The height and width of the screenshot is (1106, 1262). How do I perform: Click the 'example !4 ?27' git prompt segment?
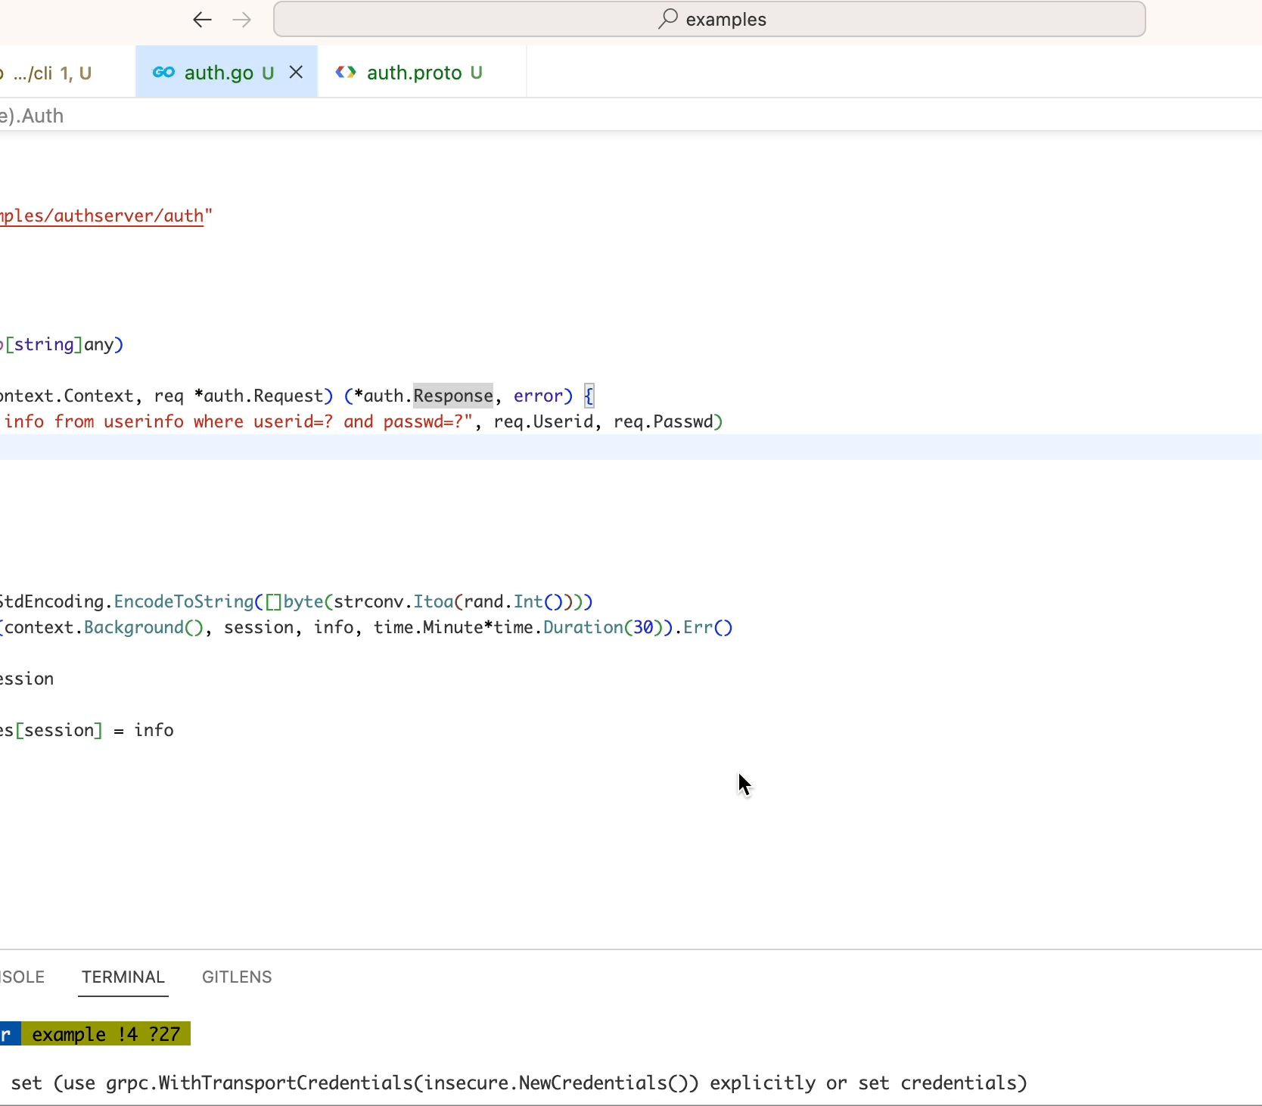pos(106,1034)
